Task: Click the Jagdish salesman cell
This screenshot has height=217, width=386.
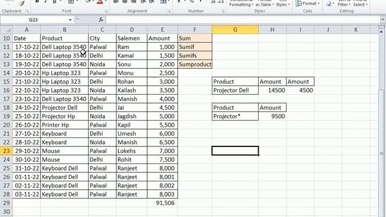Action: [131, 116]
